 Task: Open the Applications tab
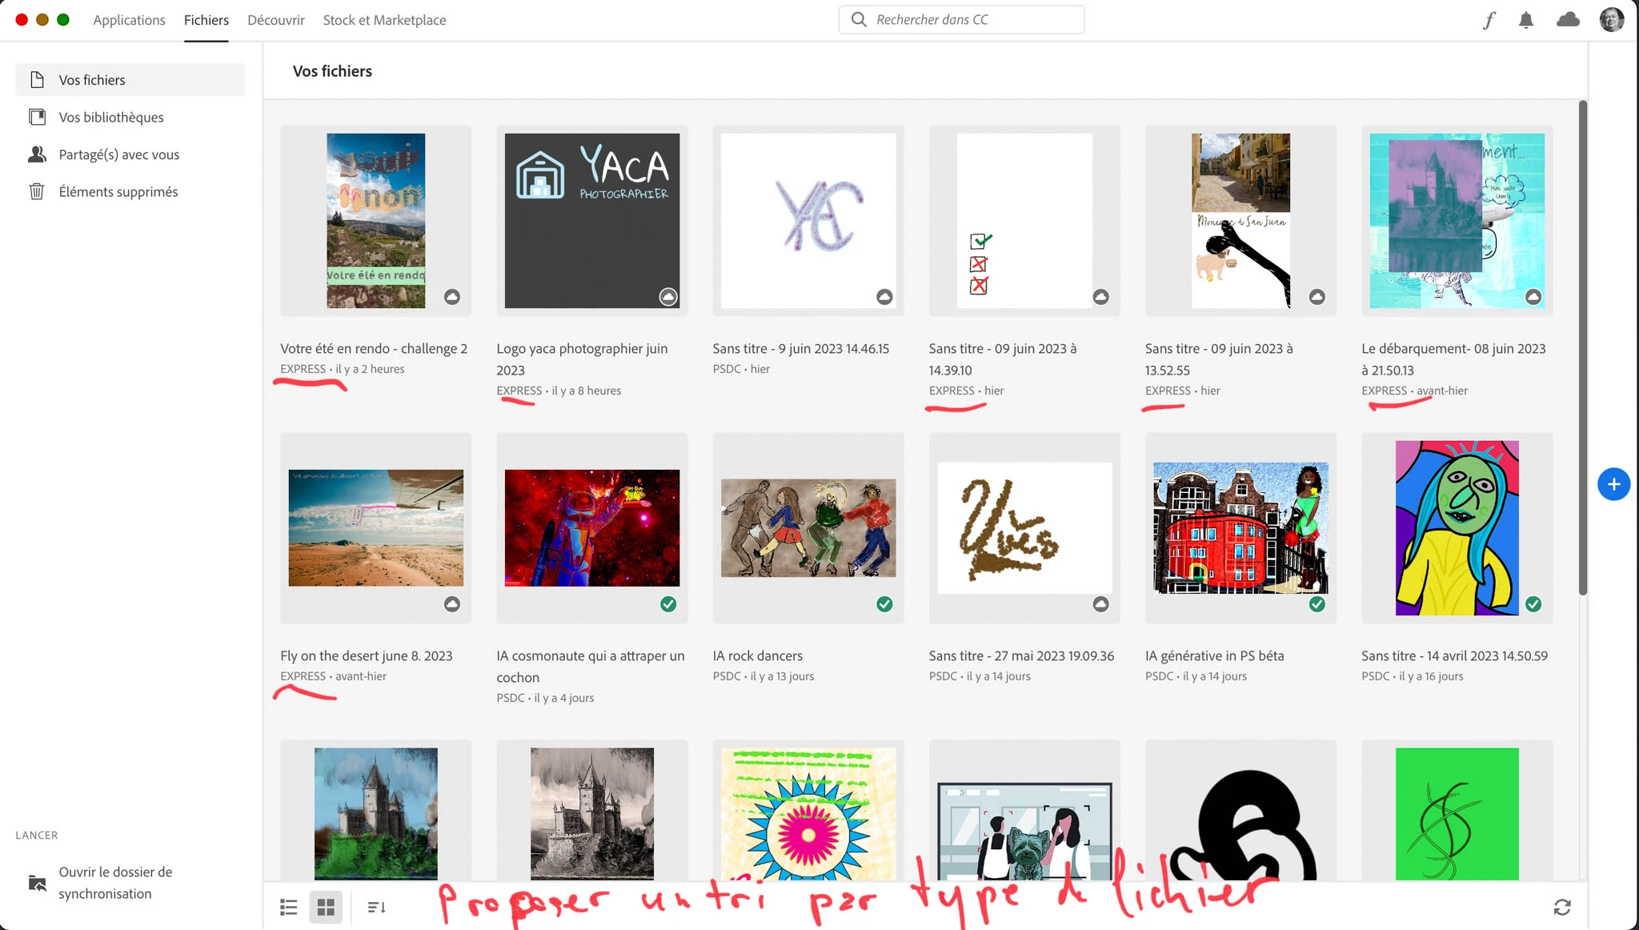[x=129, y=20]
